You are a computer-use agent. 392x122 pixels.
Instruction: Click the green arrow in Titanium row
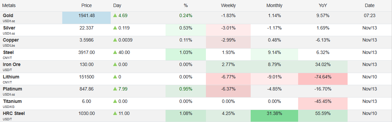click(x=115, y=101)
